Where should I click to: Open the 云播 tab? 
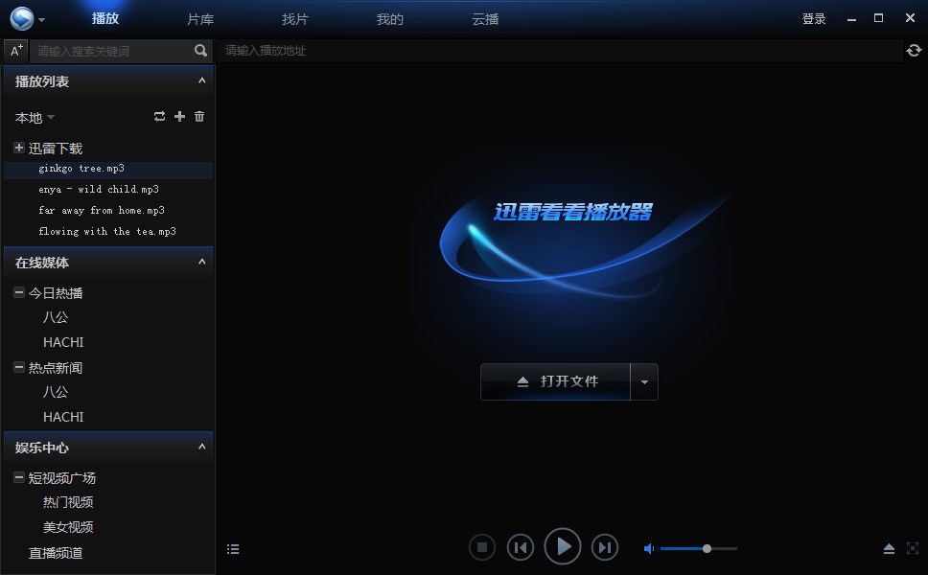(485, 19)
